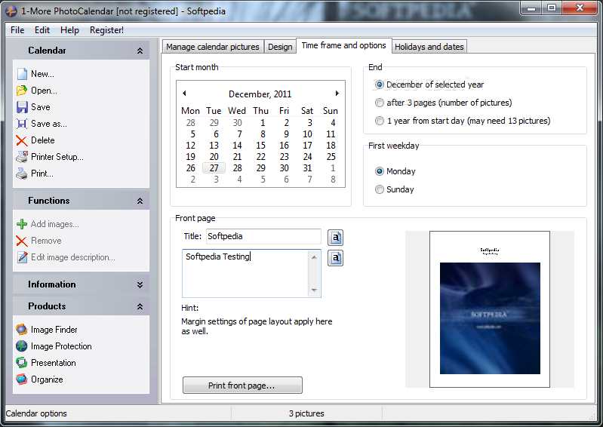Viewport: 603px width, 427px height.
Task: Open the Image Finder product icon
Action: coord(22,330)
